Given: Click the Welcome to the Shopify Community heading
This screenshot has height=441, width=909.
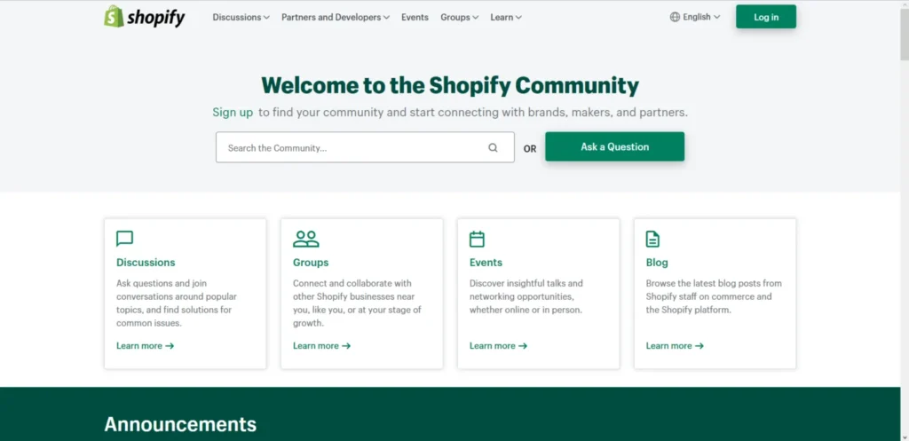Looking at the screenshot, I should 450,85.
